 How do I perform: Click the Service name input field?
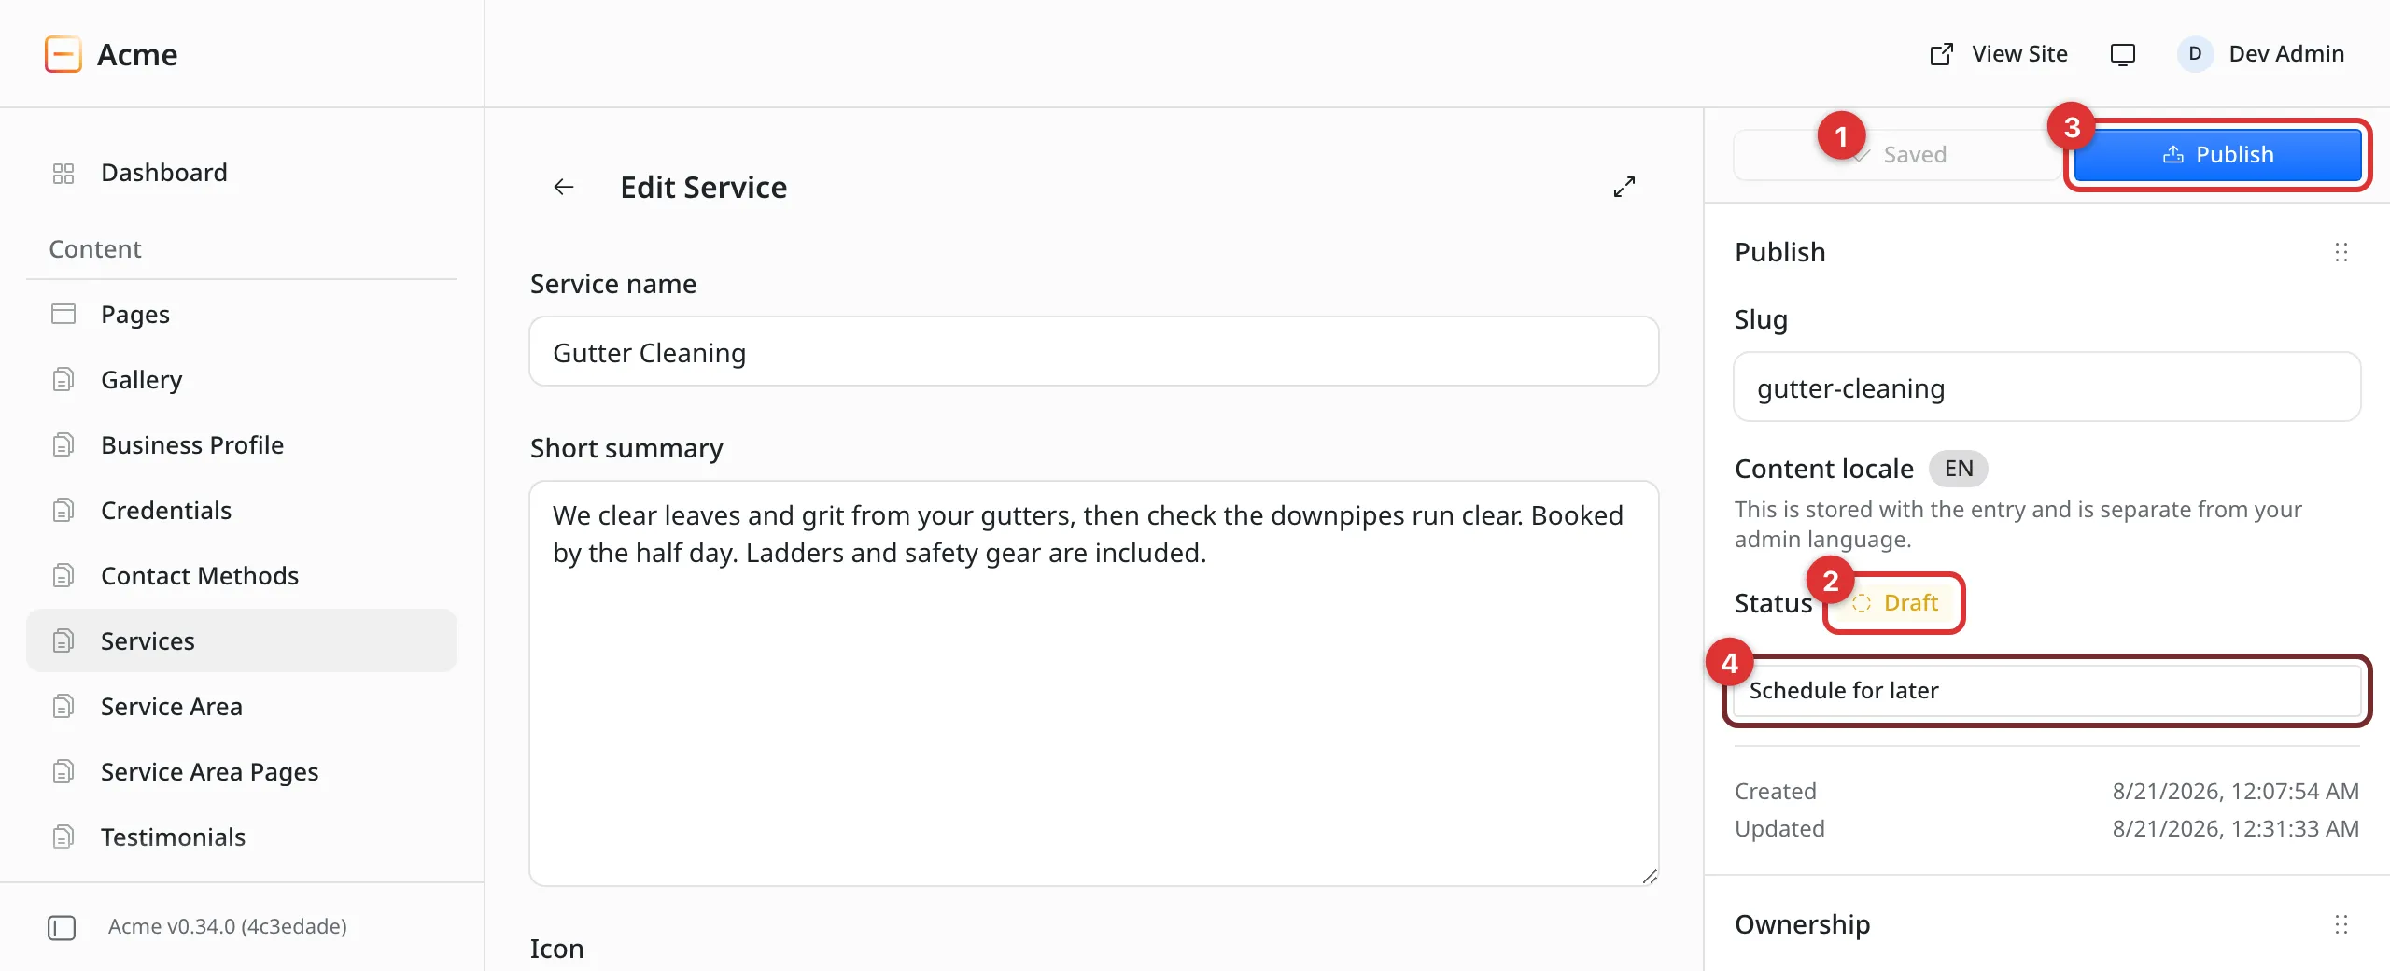pyautogui.click(x=1093, y=352)
